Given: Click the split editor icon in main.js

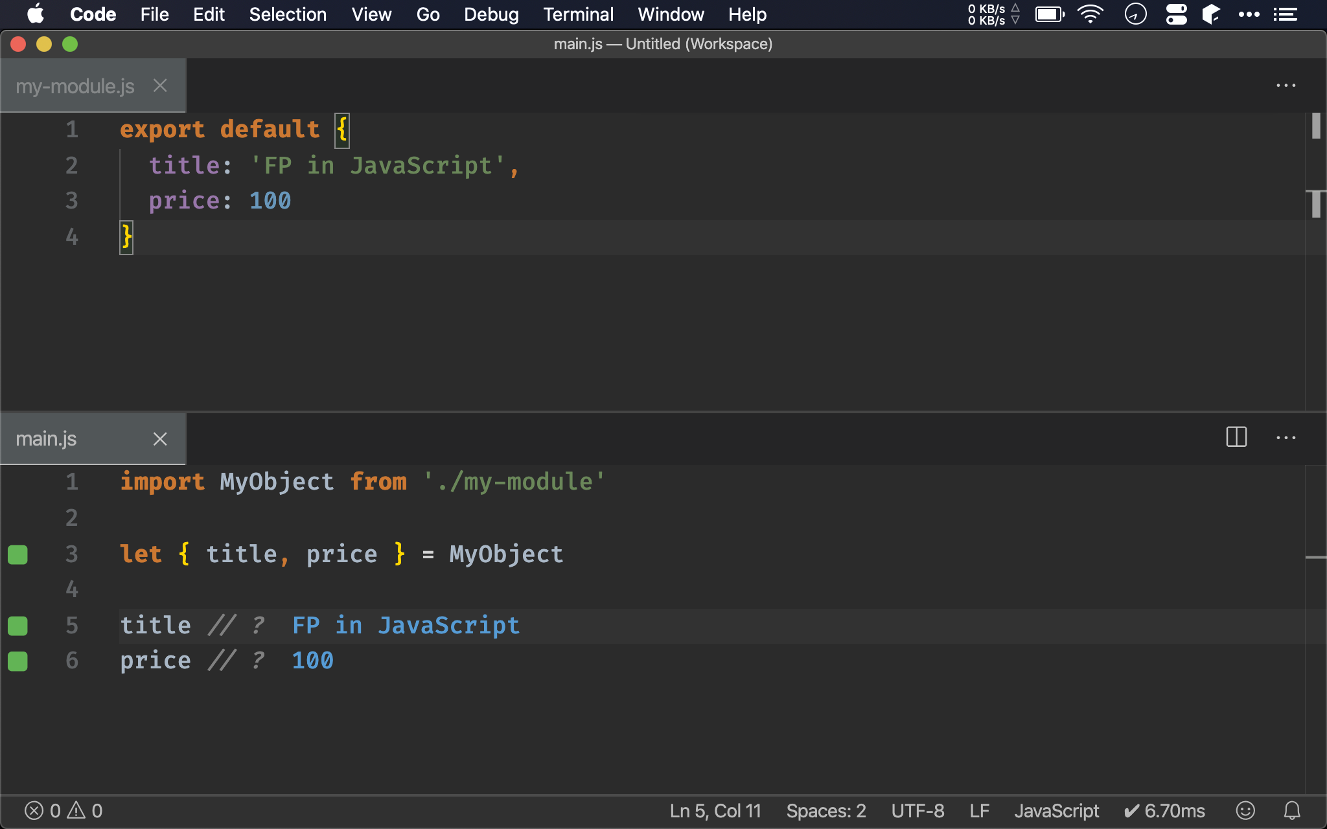Looking at the screenshot, I should click(x=1236, y=437).
